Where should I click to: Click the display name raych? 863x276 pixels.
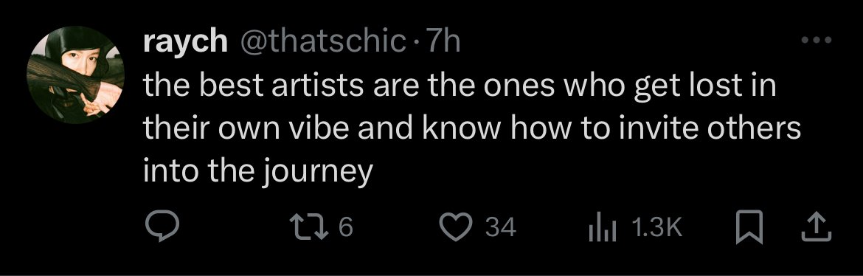[185, 42]
